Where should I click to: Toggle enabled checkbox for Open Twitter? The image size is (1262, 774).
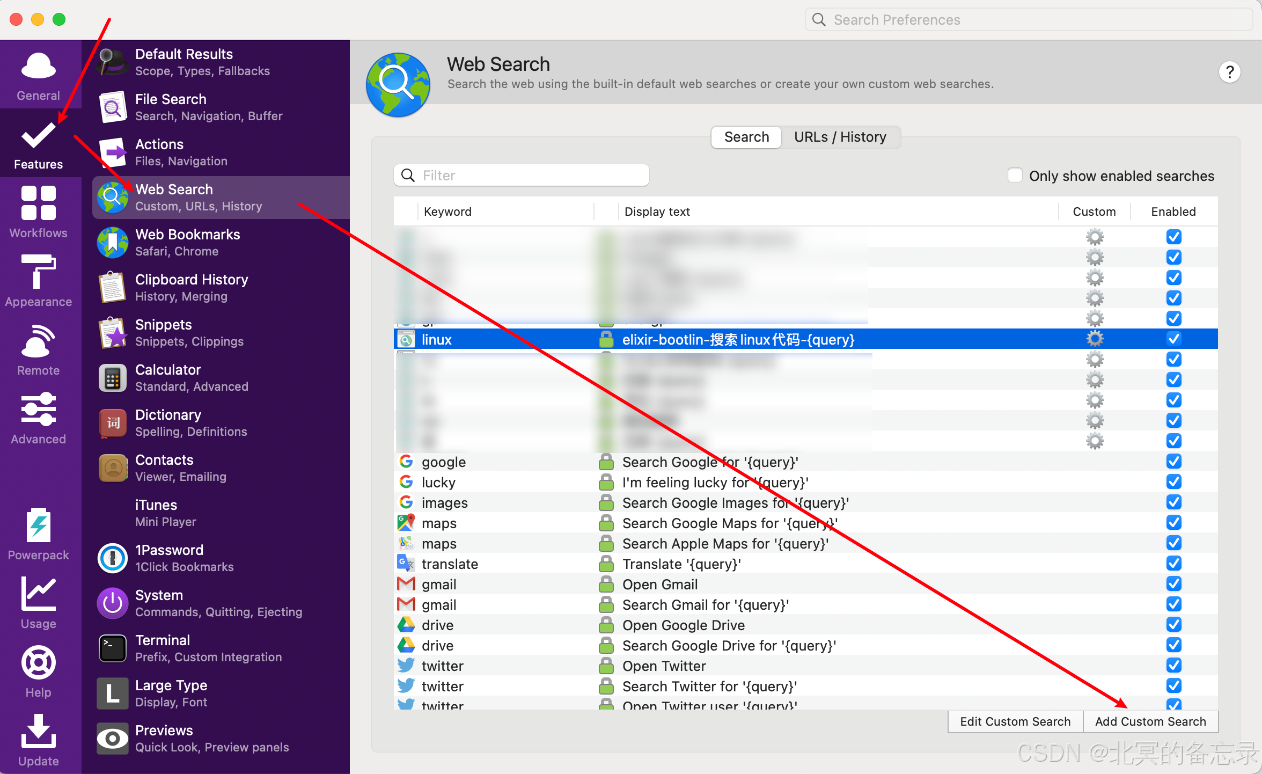(x=1173, y=665)
